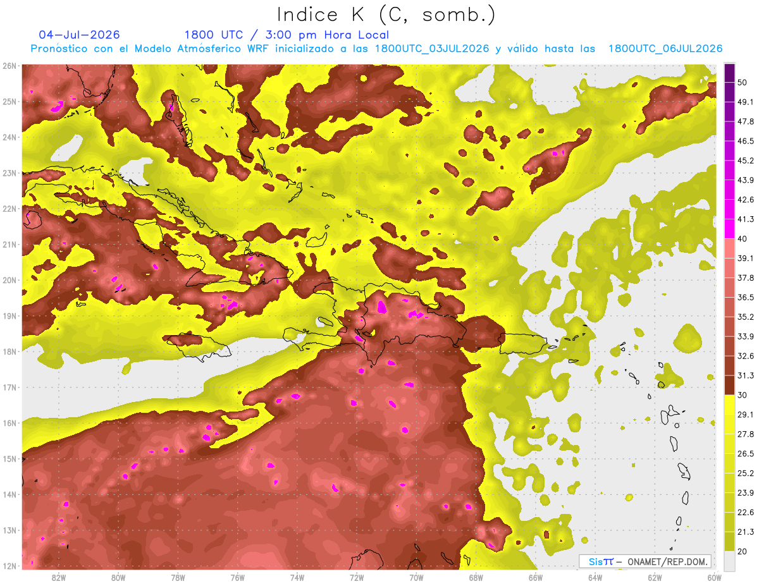Click the "72W" longitude label
The image size is (759, 586).
click(357, 577)
